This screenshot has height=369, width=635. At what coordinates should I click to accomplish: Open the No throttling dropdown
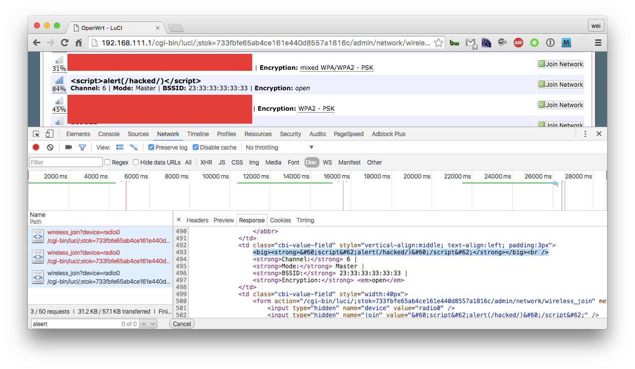[280, 148]
